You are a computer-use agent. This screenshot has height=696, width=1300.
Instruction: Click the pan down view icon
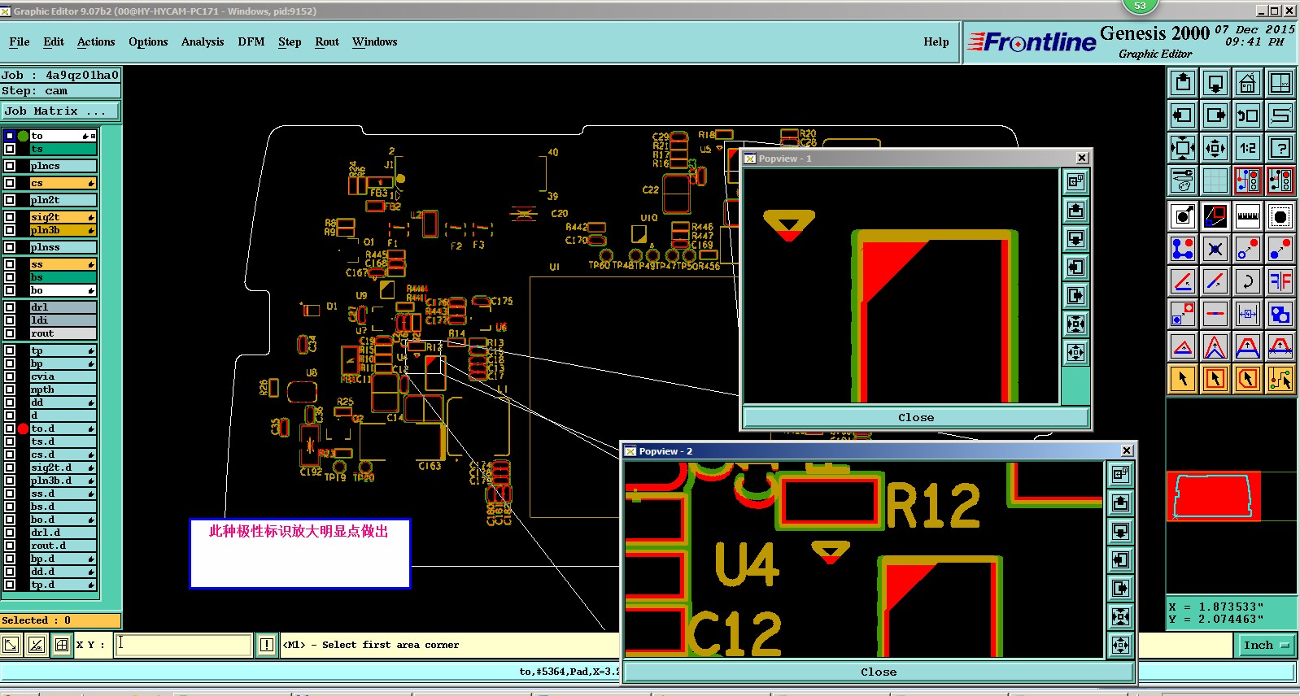click(x=1215, y=83)
